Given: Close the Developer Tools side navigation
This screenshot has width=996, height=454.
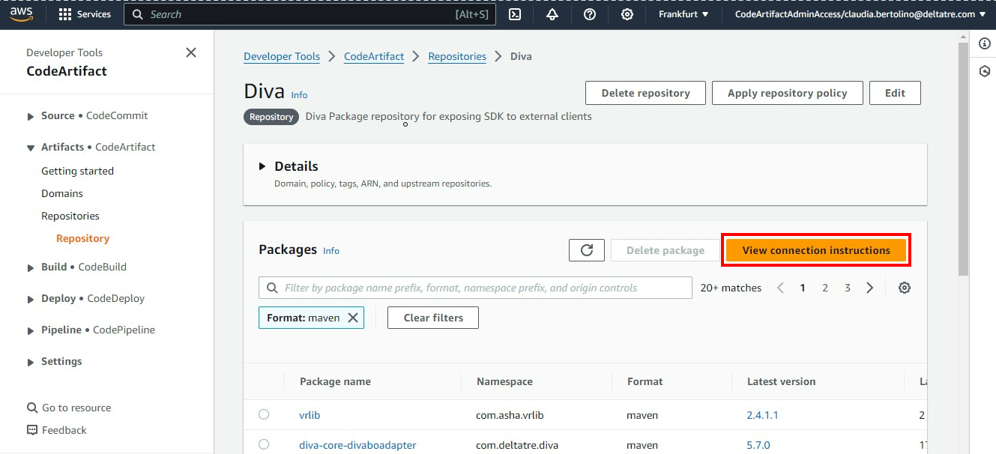Looking at the screenshot, I should [x=191, y=52].
